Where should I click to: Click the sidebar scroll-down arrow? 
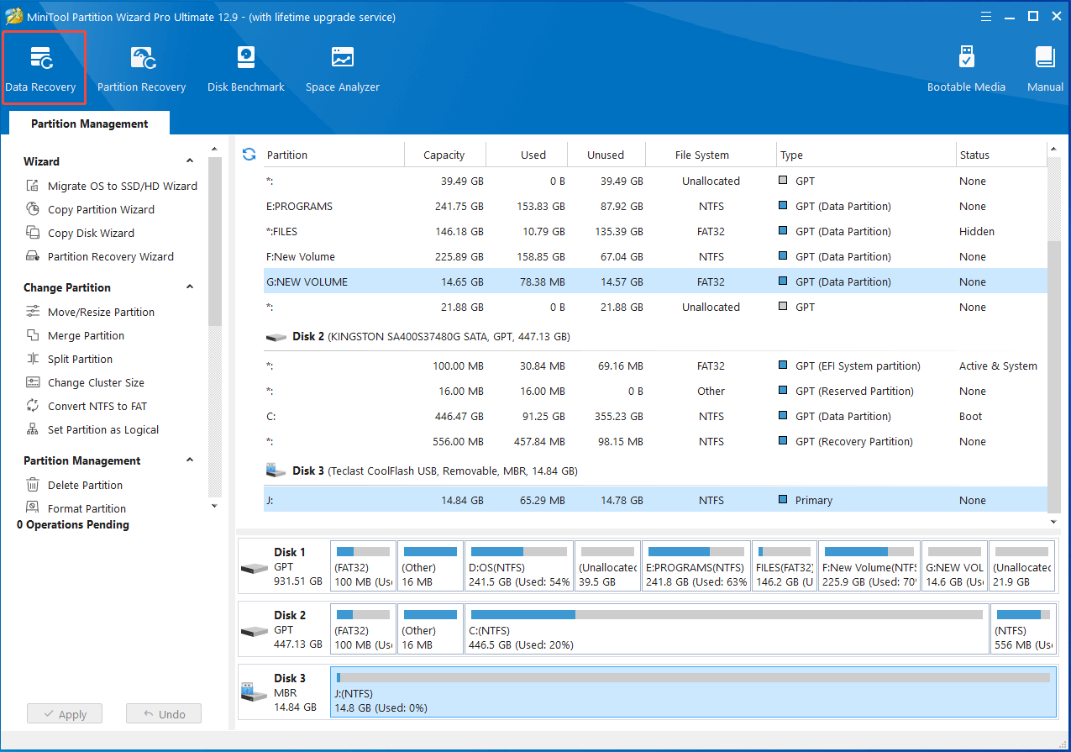click(214, 506)
